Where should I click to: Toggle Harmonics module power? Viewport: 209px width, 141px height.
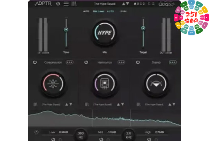coord(86,62)
